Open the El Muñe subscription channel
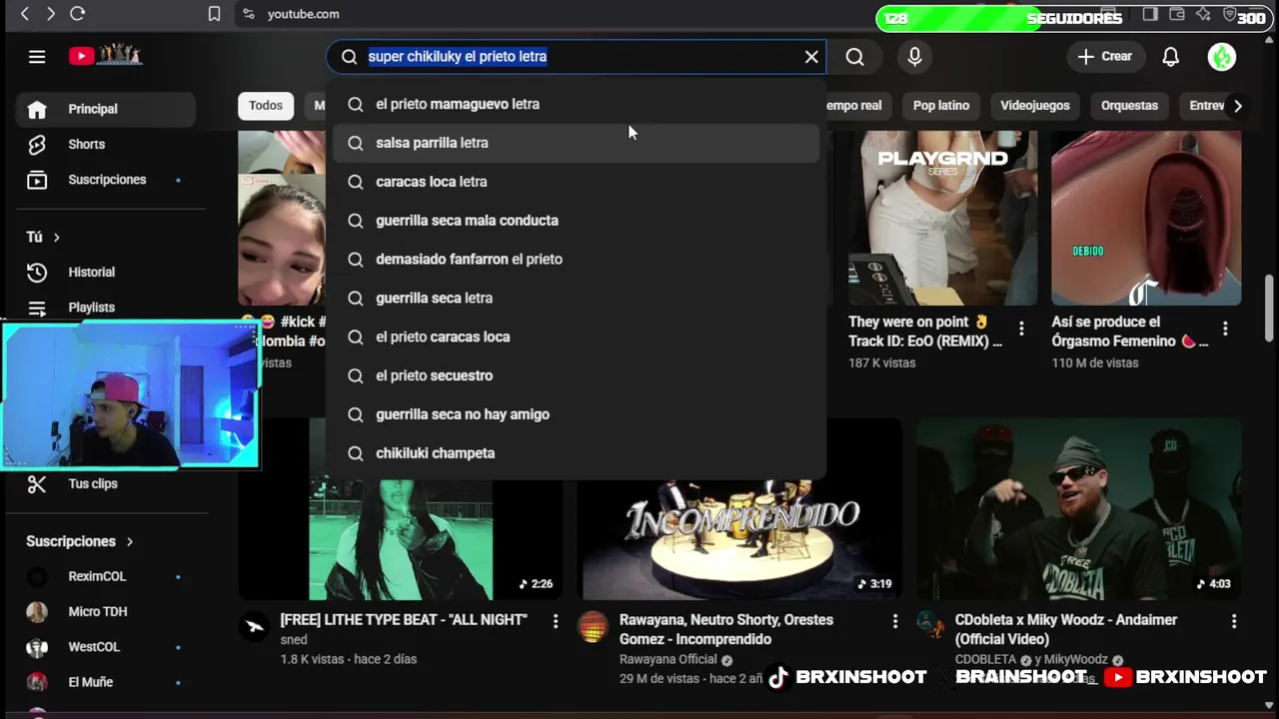This screenshot has width=1279, height=719. [x=106, y=682]
